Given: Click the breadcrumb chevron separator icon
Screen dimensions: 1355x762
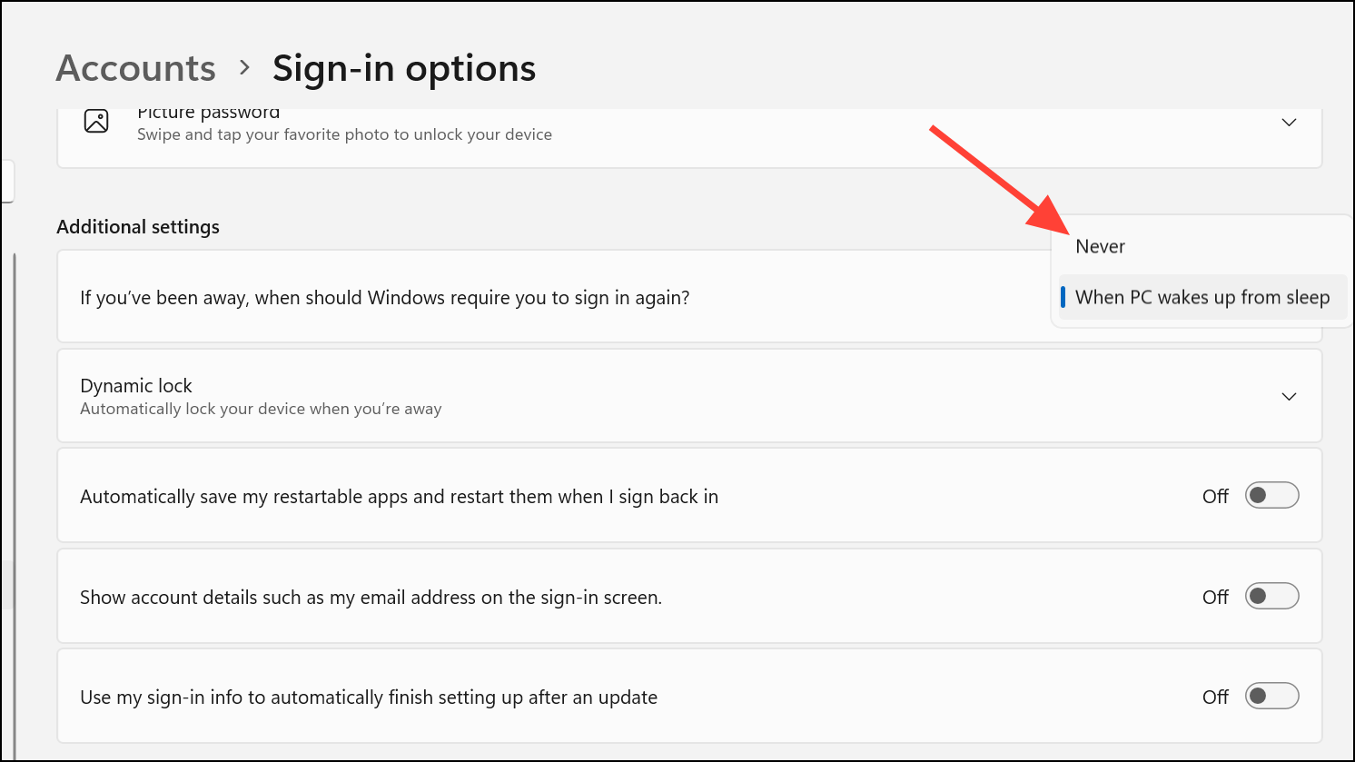Looking at the screenshot, I should pyautogui.click(x=244, y=68).
